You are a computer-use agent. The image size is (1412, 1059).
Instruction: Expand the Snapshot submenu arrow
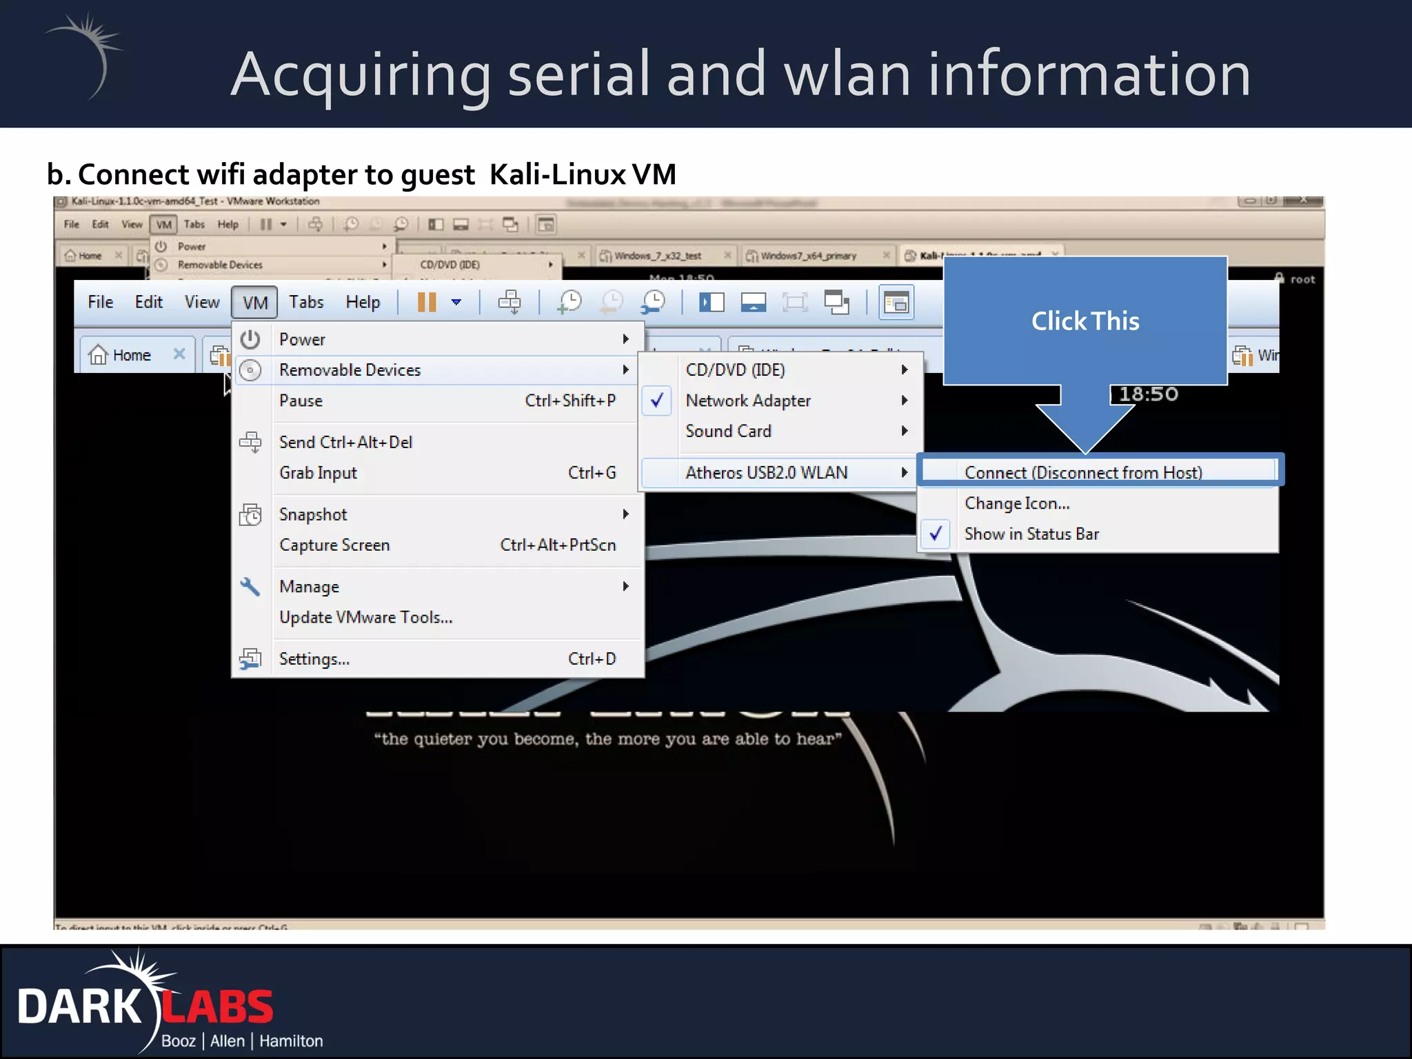[625, 514]
